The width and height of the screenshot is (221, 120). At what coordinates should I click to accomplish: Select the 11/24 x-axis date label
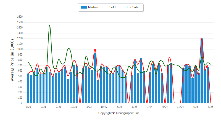coord(180,106)
